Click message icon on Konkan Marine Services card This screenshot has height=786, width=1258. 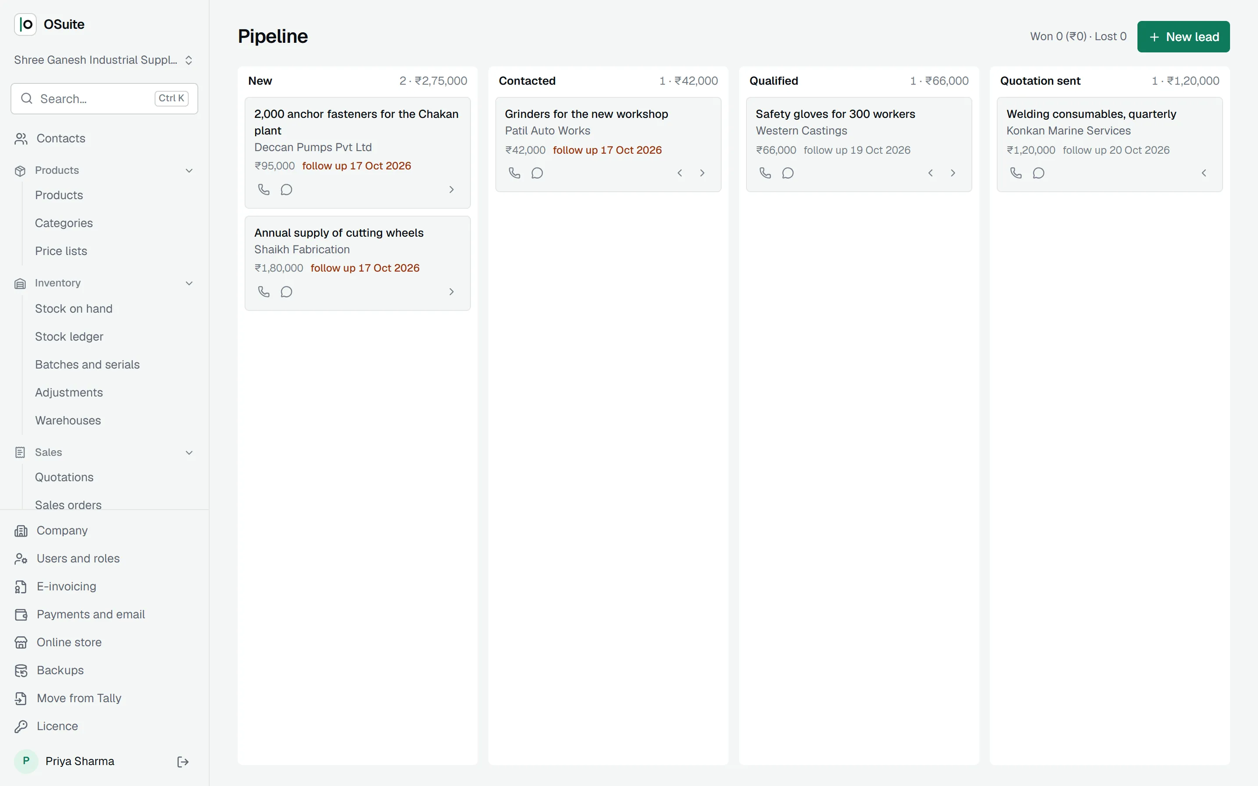click(1039, 173)
